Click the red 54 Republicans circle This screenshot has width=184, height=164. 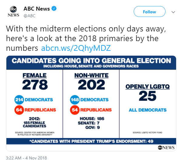coord(75,110)
